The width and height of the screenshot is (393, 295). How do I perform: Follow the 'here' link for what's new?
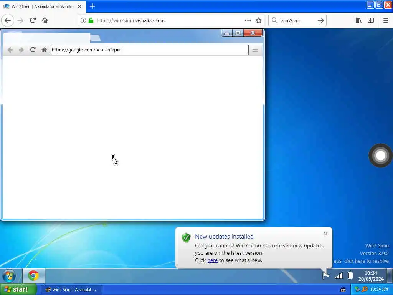(212, 260)
